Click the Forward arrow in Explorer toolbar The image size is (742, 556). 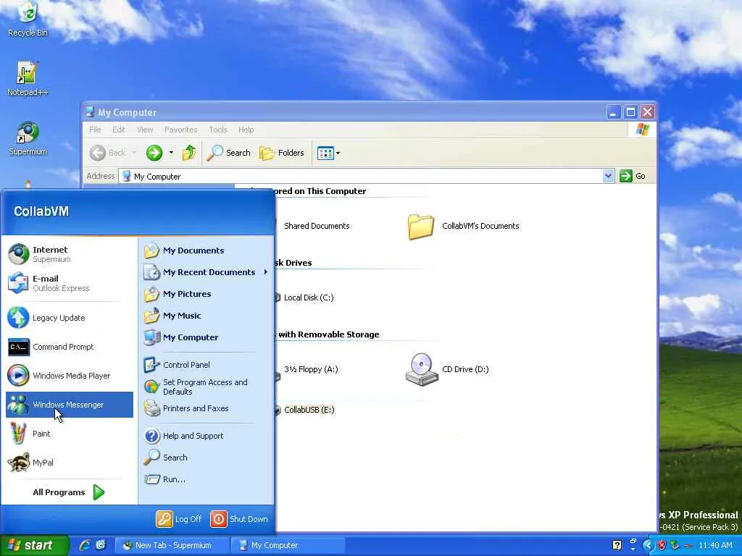154,153
